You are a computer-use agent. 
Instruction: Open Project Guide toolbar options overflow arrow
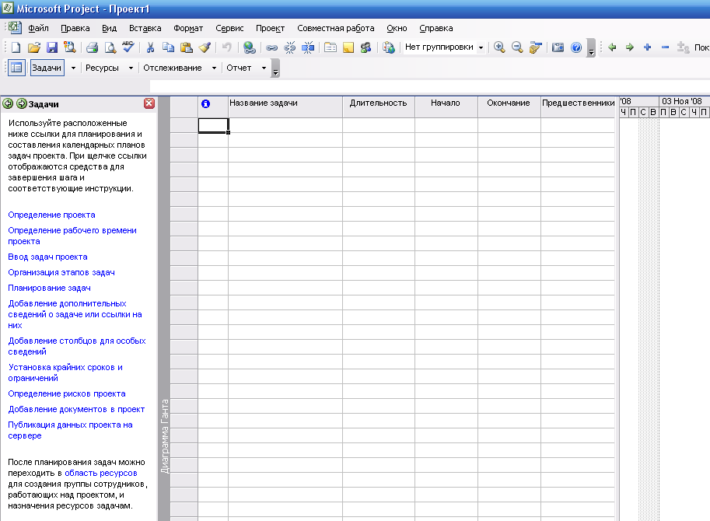click(275, 68)
